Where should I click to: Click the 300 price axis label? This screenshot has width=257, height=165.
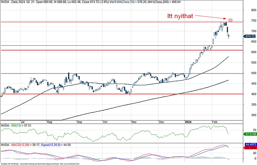[254, 115]
